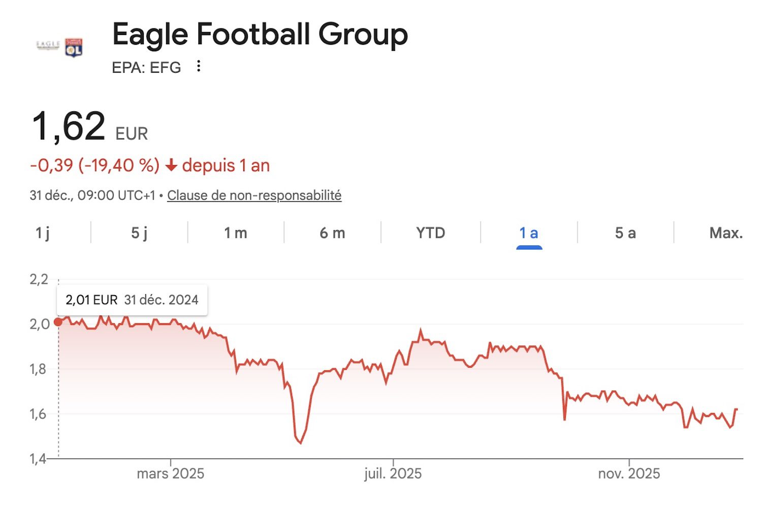Screen dimensions: 762x508
Task: Select the 1 j time range tab
Action: pyautogui.click(x=43, y=233)
